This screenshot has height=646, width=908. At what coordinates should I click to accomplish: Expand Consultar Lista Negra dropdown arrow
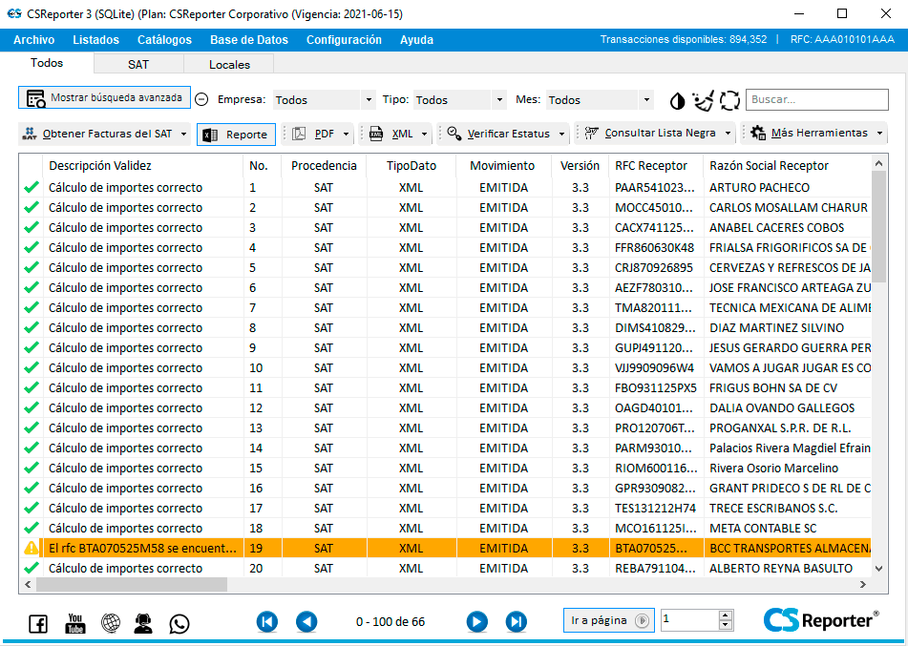click(728, 134)
